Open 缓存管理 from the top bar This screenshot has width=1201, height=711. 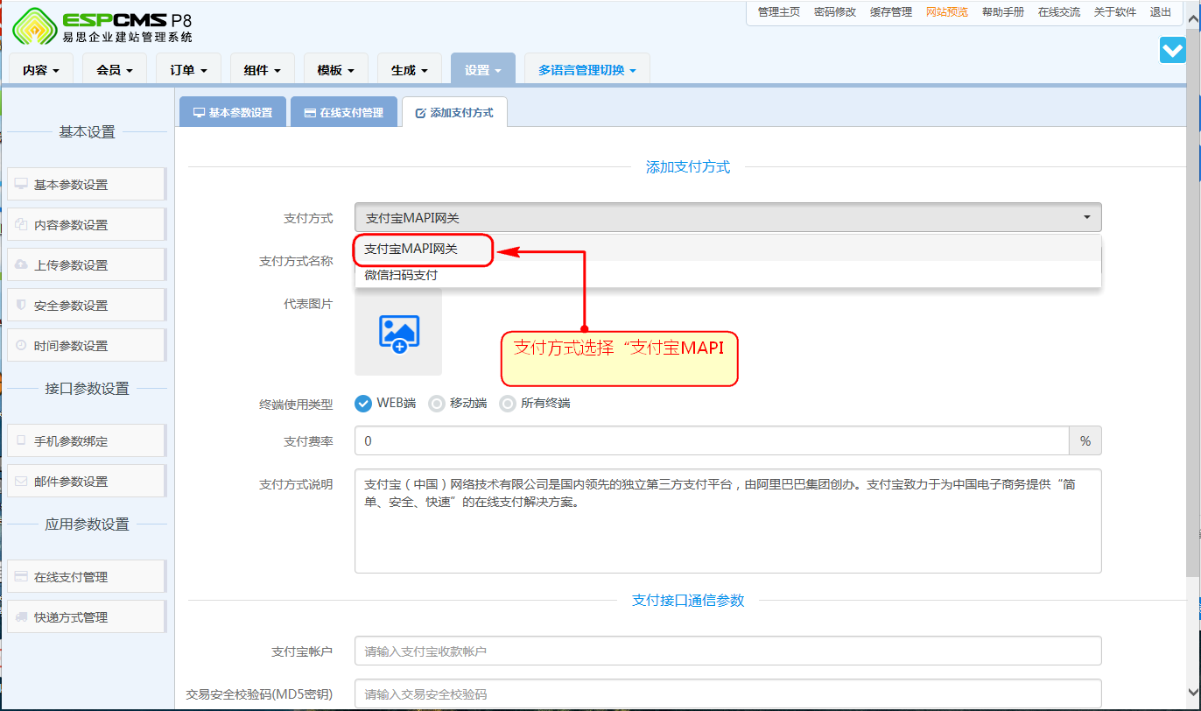891,12
